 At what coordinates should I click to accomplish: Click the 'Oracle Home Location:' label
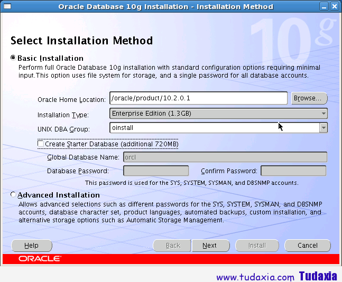71,100
